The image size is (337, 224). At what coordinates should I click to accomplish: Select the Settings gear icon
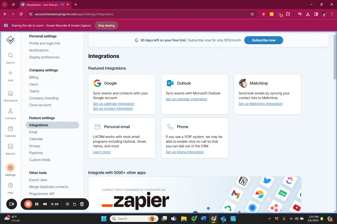click(x=10, y=168)
